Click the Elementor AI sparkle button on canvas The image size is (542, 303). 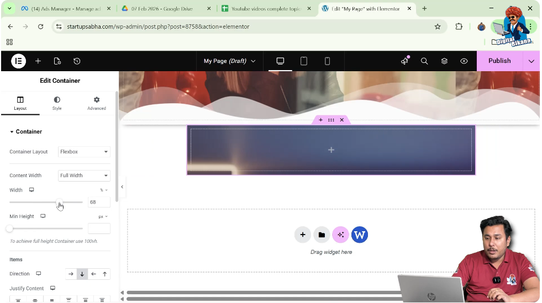click(x=340, y=235)
